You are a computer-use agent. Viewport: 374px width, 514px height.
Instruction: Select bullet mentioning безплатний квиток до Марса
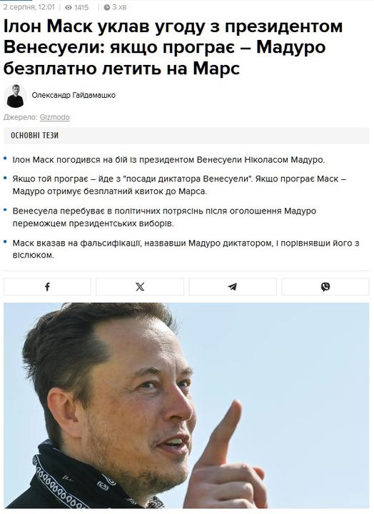click(x=179, y=185)
